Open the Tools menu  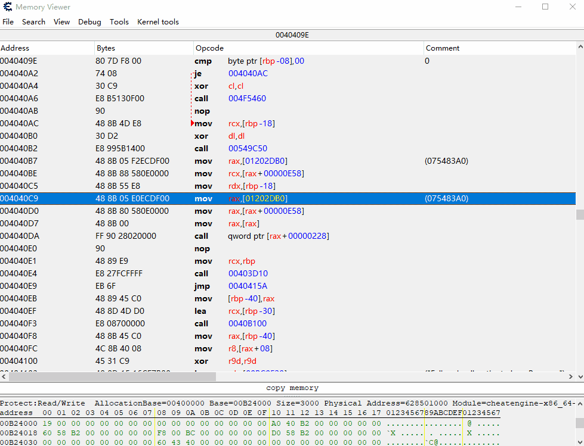point(119,22)
